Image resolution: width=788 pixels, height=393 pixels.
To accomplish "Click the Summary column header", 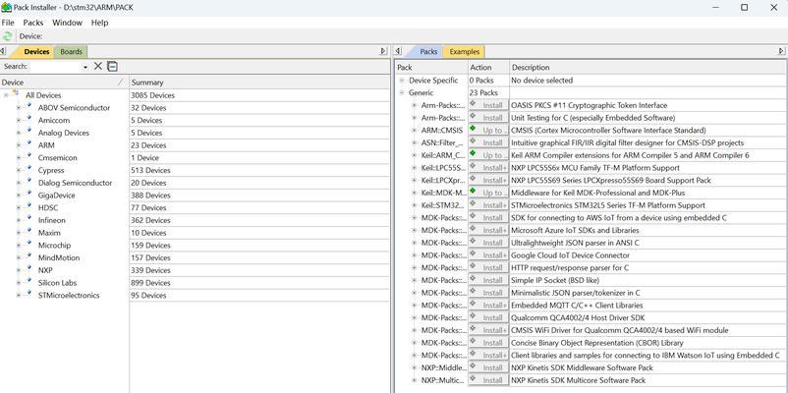I will pos(259,83).
